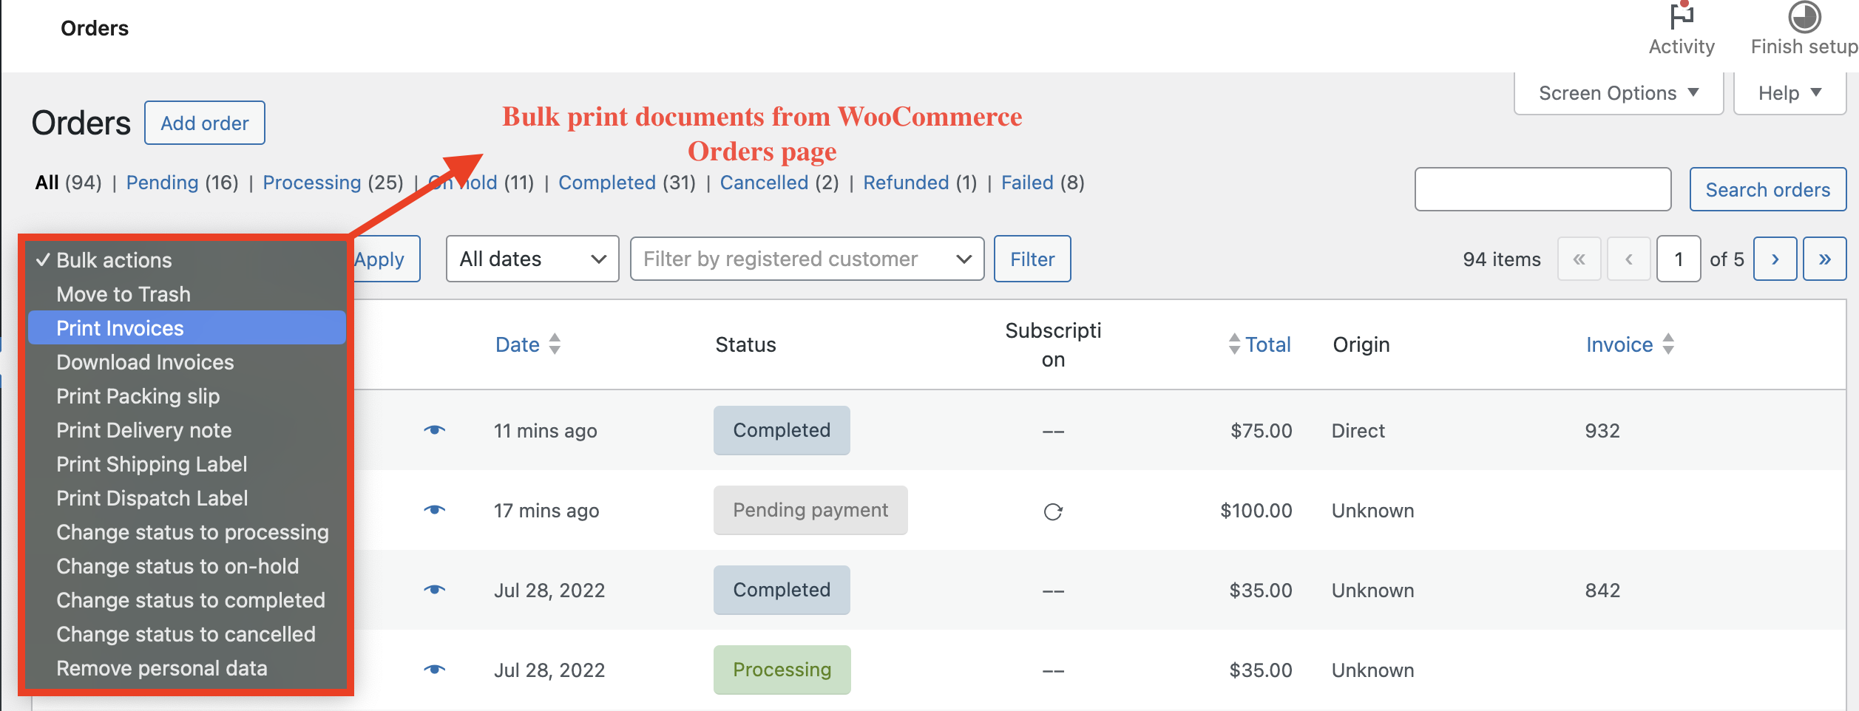This screenshot has height=711, width=1859.
Task: Focus the search orders text field
Action: pyautogui.click(x=1543, y=190)
